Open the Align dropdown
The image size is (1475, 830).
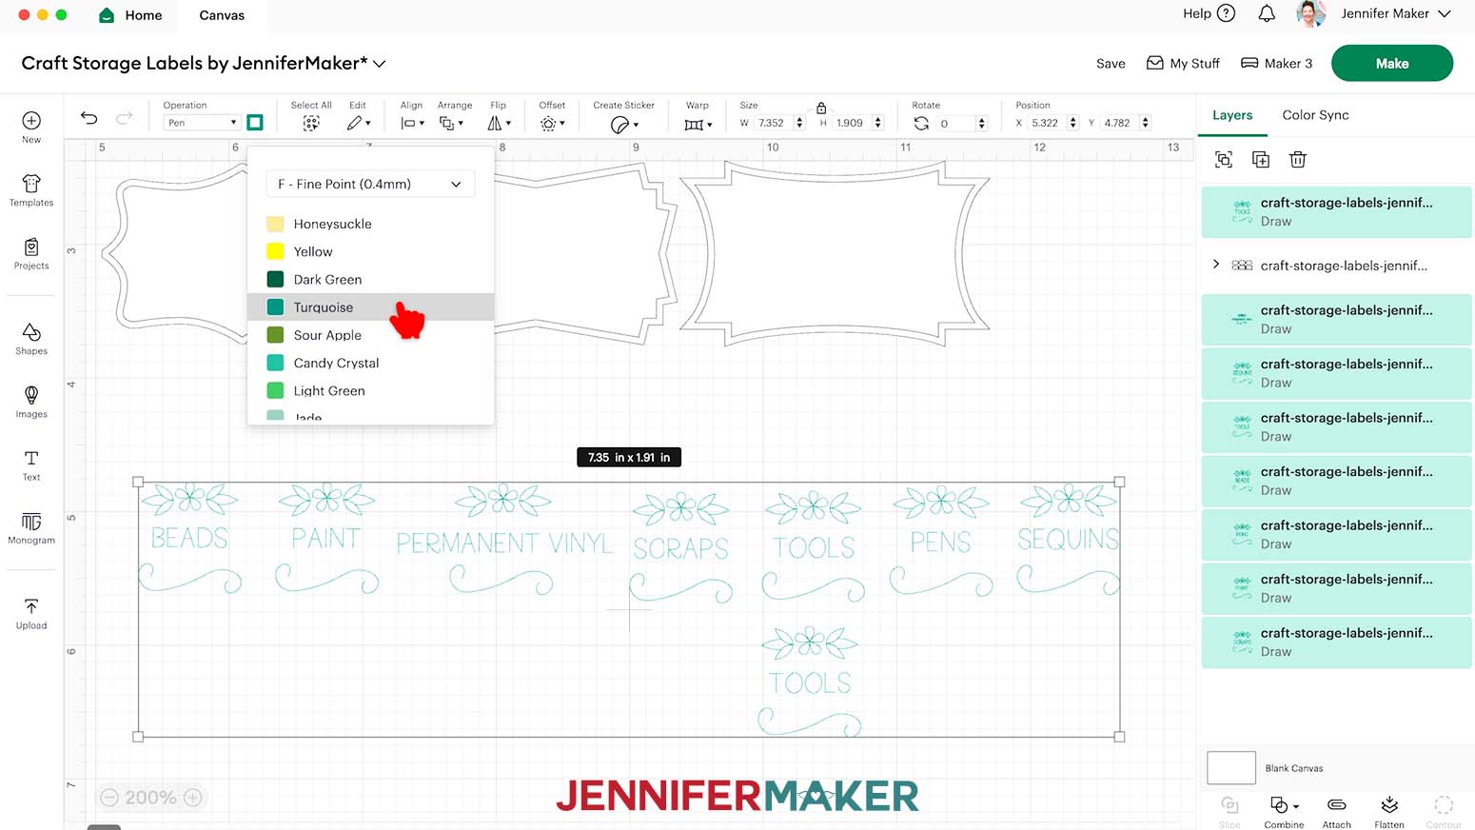(412, 123)
